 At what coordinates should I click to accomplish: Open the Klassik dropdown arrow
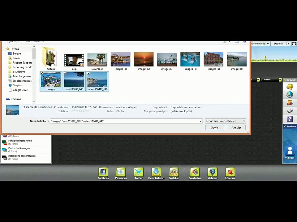[280, 80]
